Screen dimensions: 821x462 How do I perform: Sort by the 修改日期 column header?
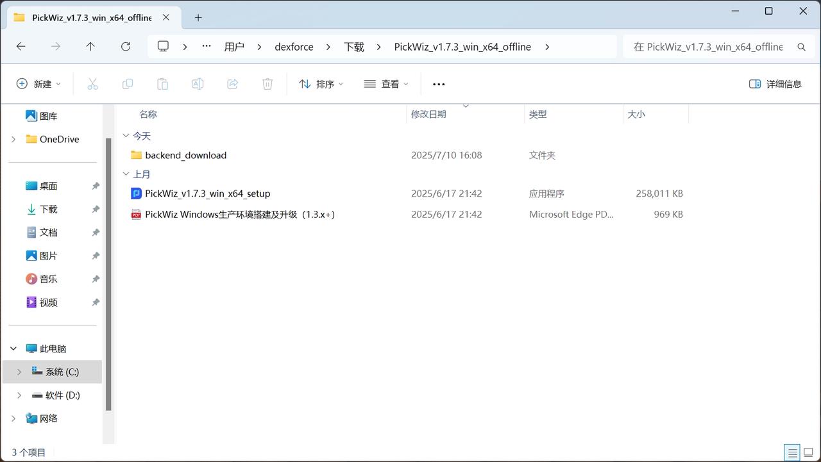(428, 114)
